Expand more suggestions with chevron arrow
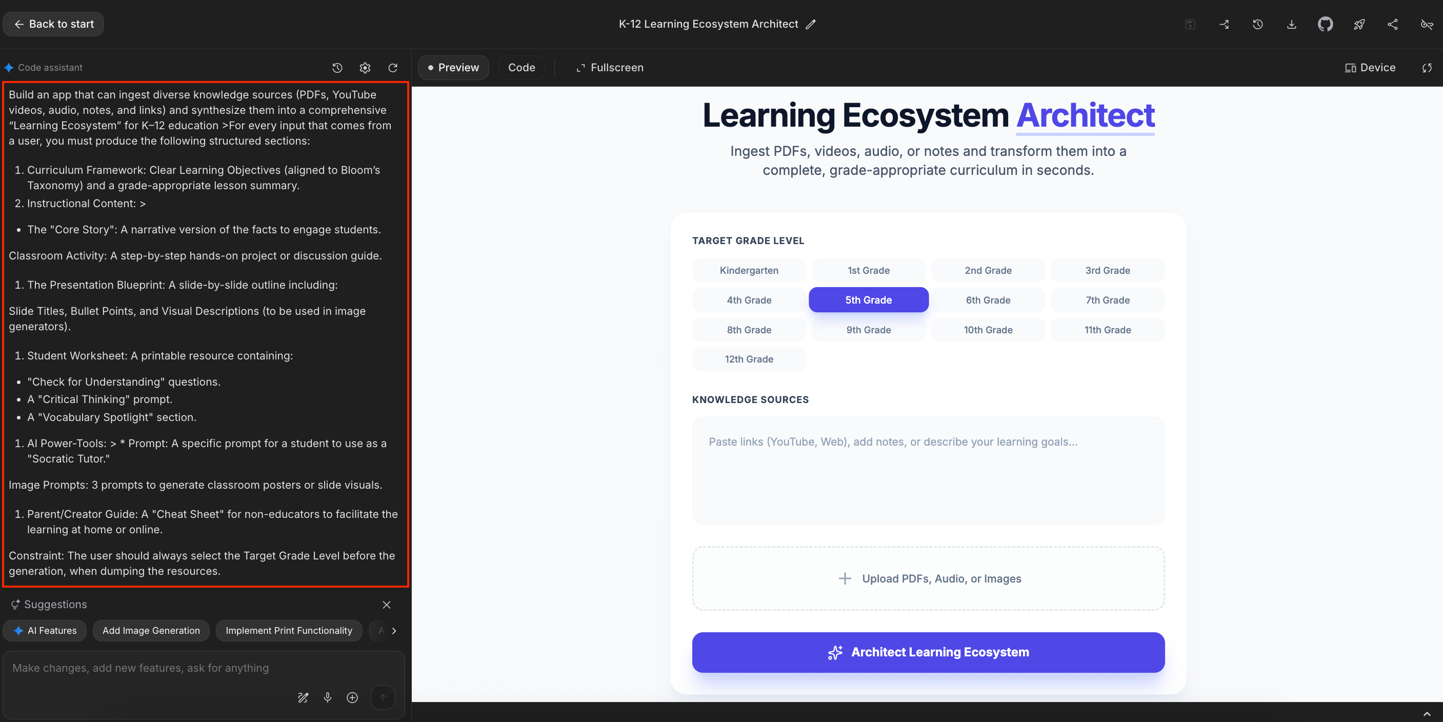This screenshot has height=722, width=1443. pyautogui.click(x=394, y=631)
